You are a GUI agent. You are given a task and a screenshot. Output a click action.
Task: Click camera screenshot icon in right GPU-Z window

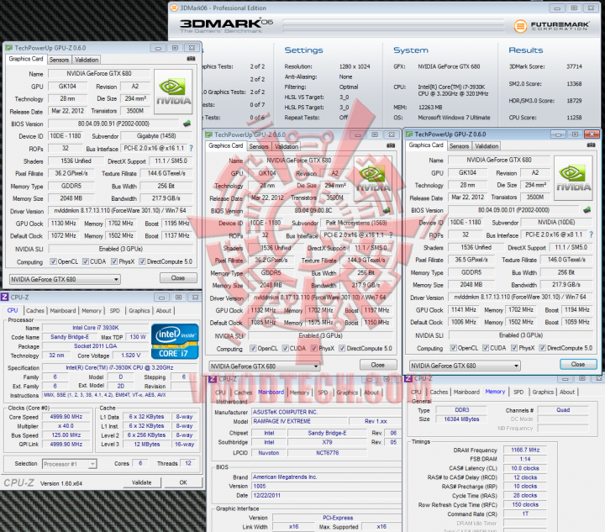pyautogui.click(x=591, y=145)
